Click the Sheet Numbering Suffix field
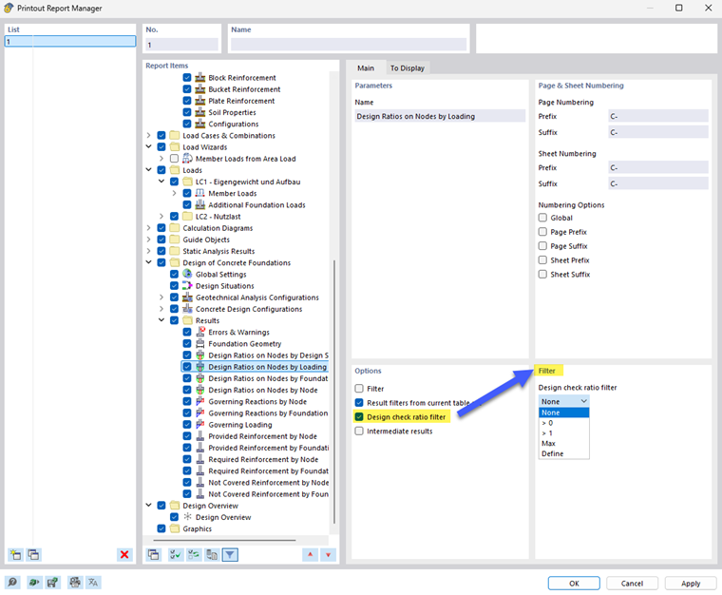This screenshot has height=595, width=722. coord(658,183)
